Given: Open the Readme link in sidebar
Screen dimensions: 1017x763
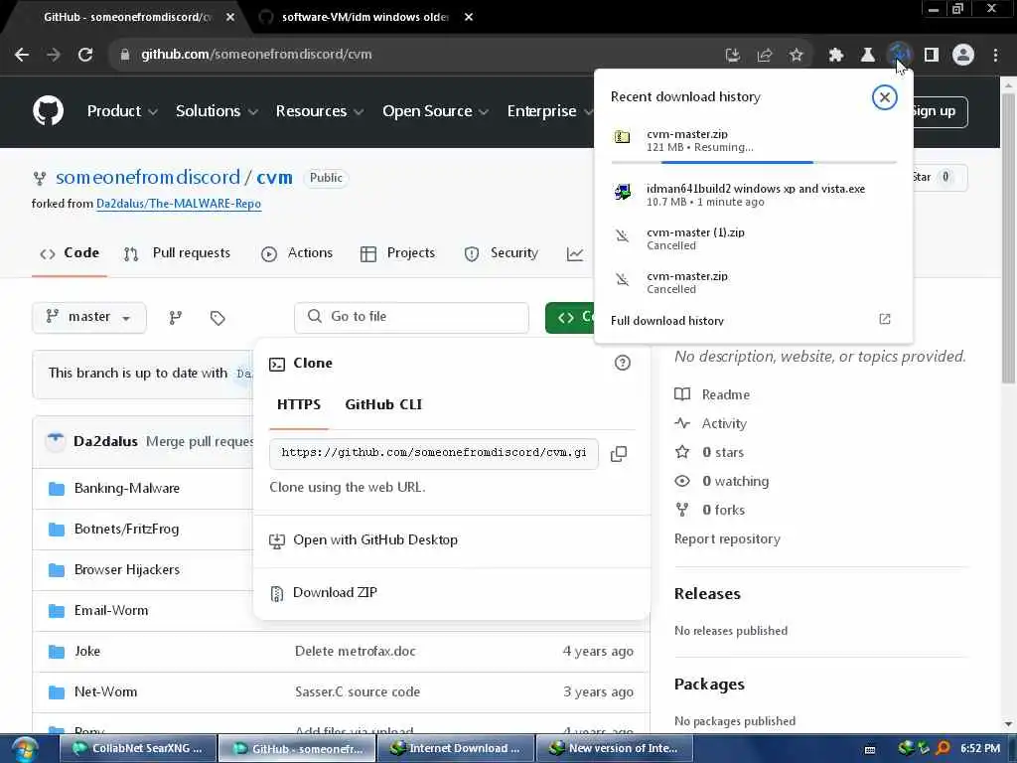Looking at the screenshot, I should (725, 394).
